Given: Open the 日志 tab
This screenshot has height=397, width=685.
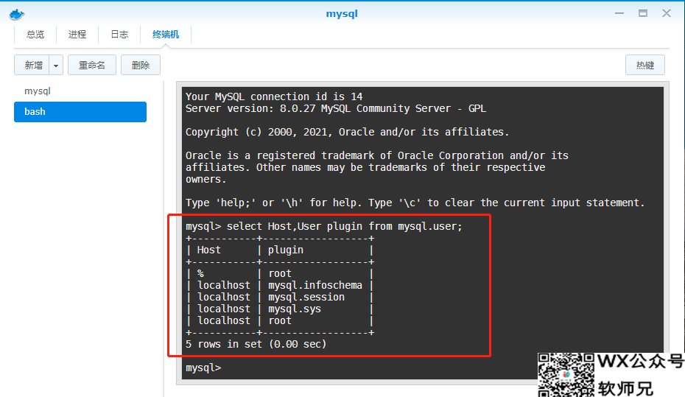Looking at the screenshot, I should pos(119,35).
